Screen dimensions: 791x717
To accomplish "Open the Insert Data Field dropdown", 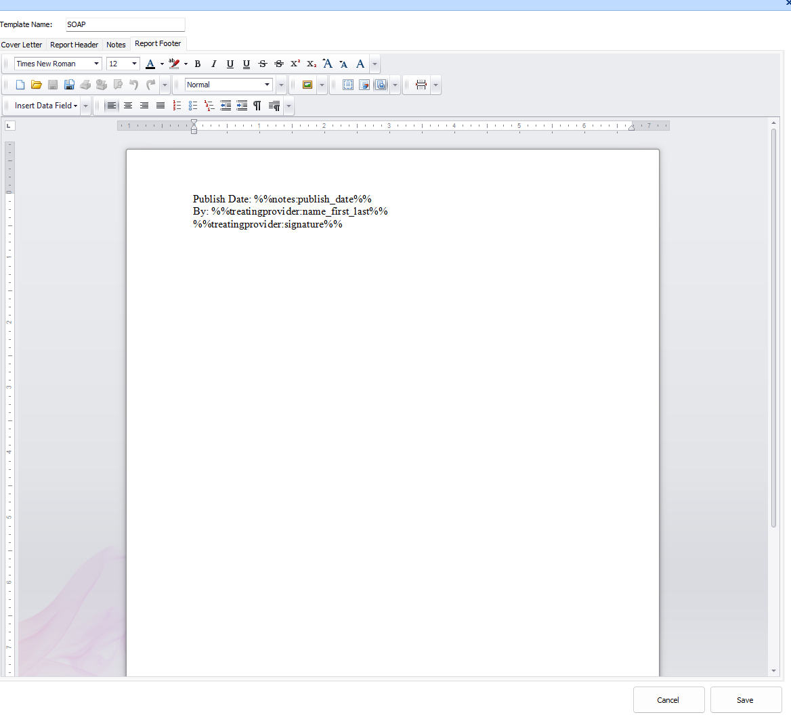I will click(46, 106).
